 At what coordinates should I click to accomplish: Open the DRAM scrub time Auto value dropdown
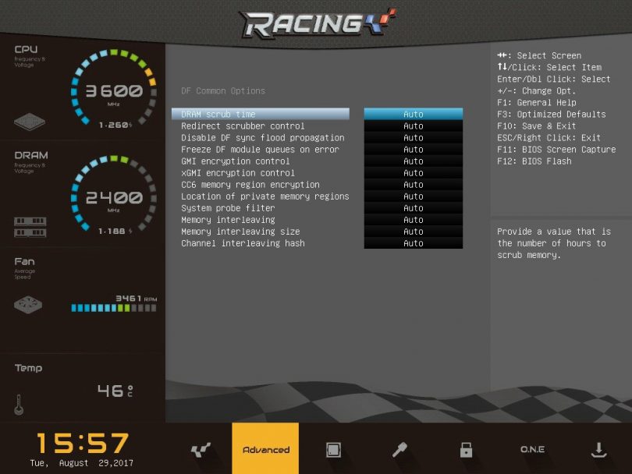click(x=413, y=115)
